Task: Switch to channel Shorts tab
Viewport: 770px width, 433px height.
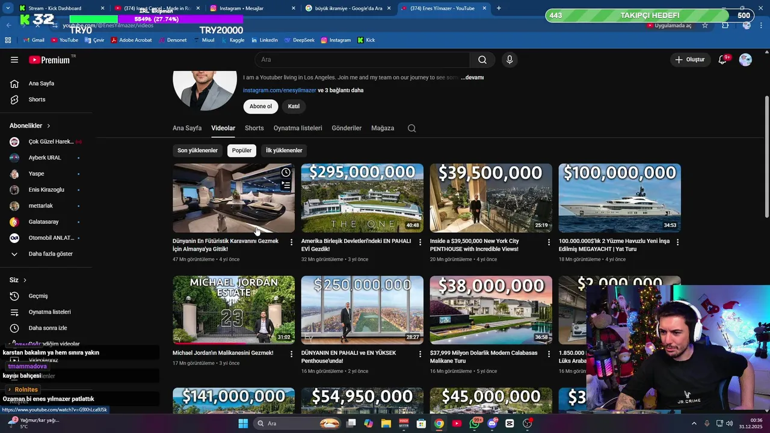Action: click(x=254, y=128)
